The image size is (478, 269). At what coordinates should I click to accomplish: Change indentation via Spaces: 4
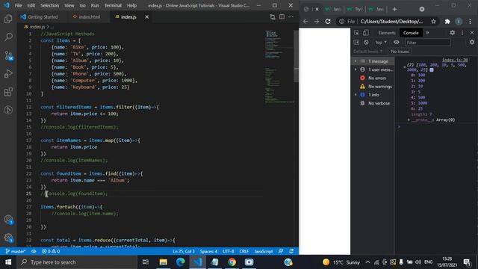point(209,251)
